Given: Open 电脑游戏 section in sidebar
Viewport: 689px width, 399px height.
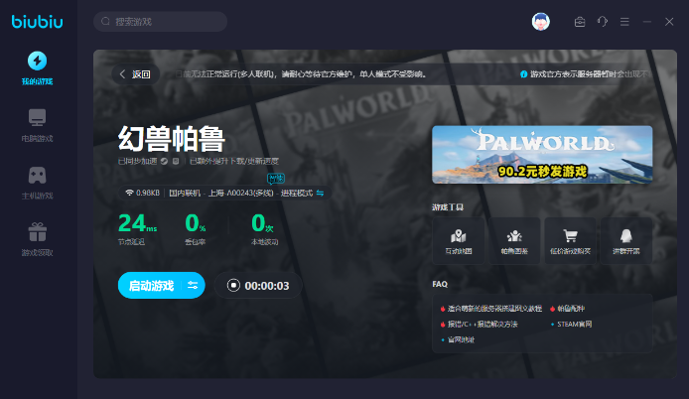Looking at the screenshot, I should point(37,124).
